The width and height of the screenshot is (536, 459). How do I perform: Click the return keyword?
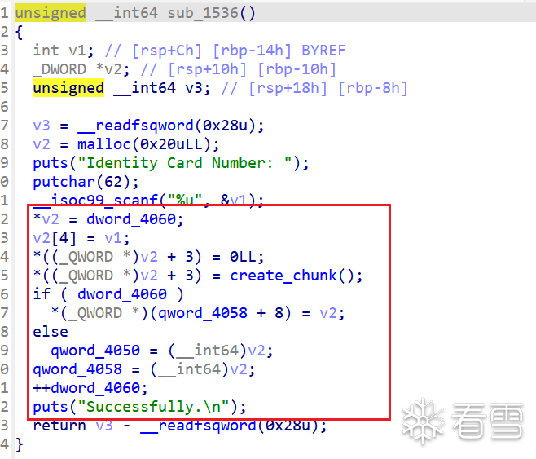pyautogui.click(x=59, y=426)
